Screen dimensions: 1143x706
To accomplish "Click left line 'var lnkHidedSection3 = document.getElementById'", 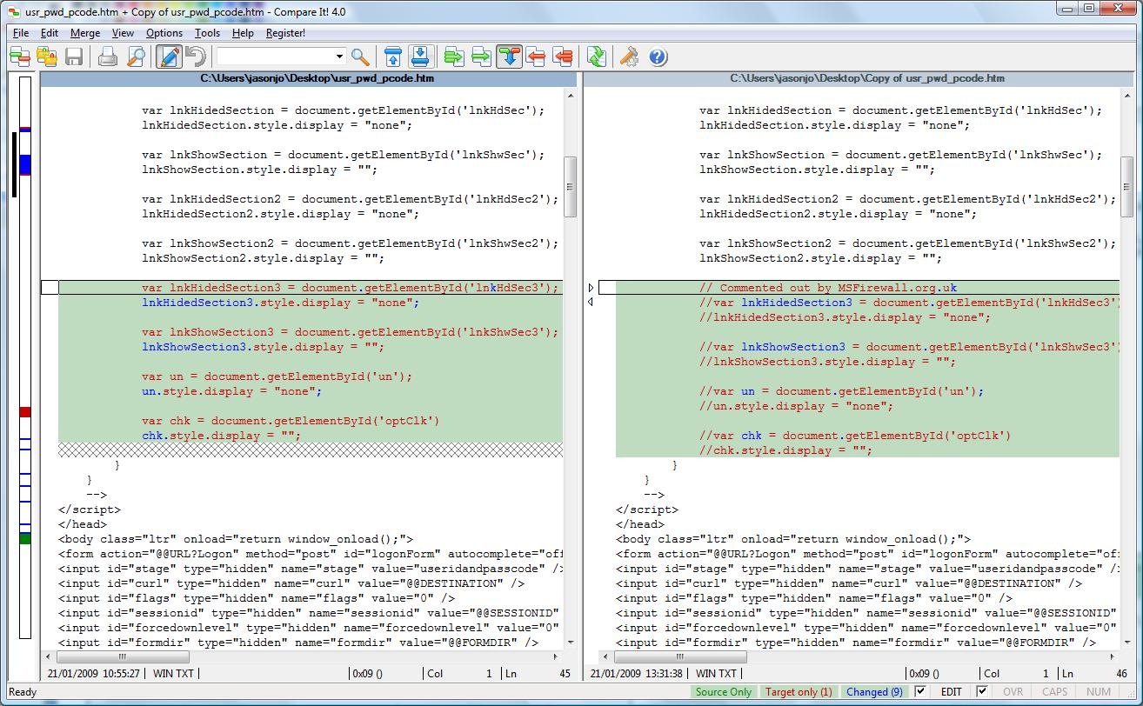I will coord(351,288).
